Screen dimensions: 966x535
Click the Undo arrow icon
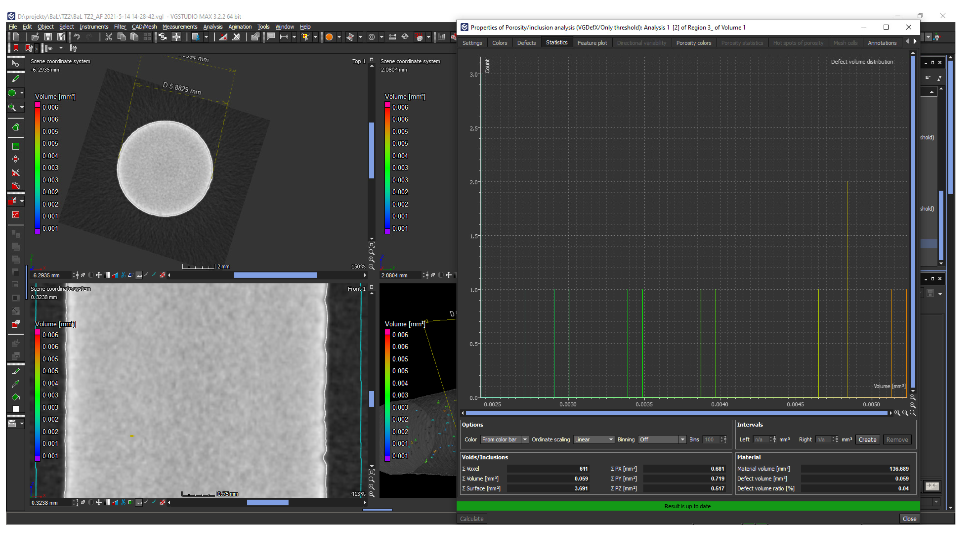click(77, 37)
